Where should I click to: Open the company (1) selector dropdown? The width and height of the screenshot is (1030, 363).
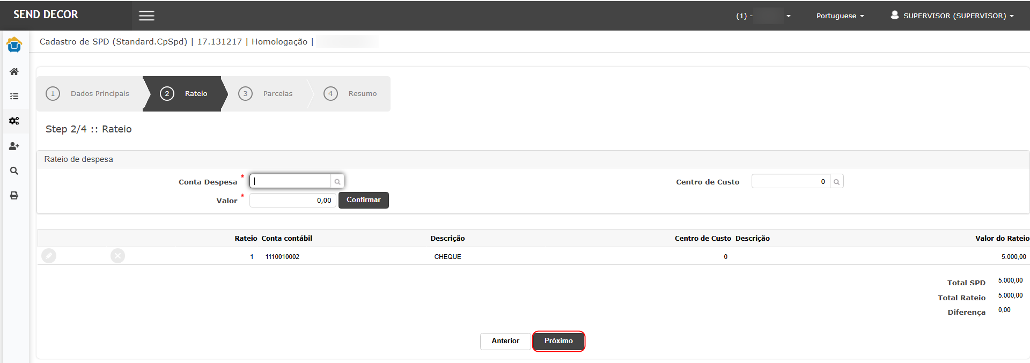point(763,16)
